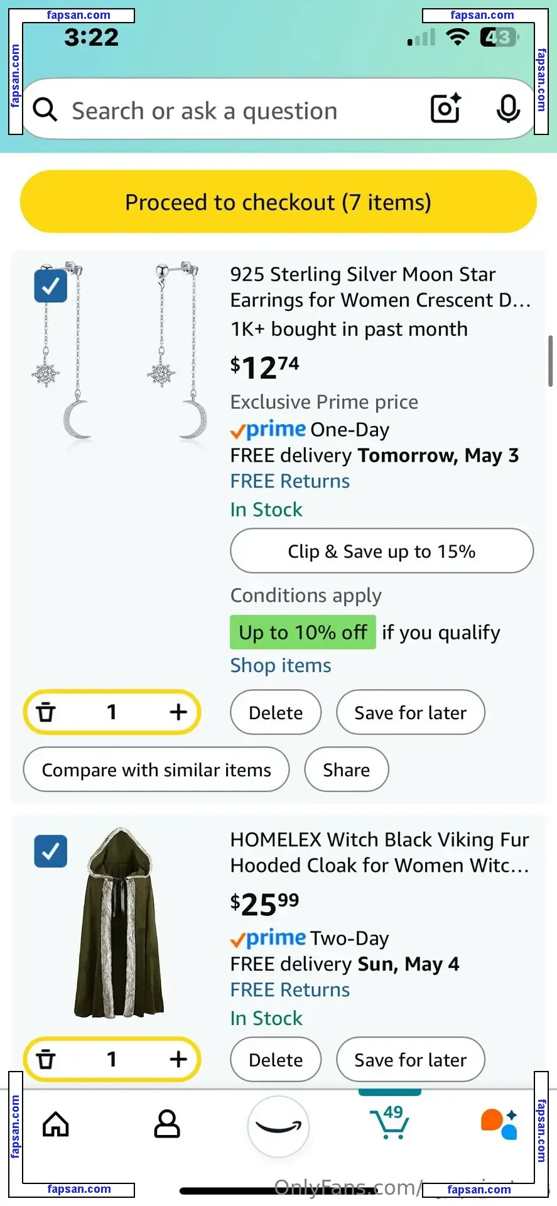This screenshot has height=1206, width=557.
Task: Uncheck the Sterling Silver earrings checkbox
Action: [51, 286]
